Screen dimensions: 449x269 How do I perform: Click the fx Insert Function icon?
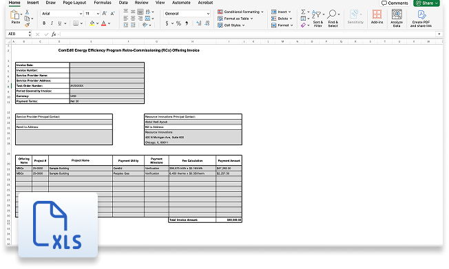(54, 34)
